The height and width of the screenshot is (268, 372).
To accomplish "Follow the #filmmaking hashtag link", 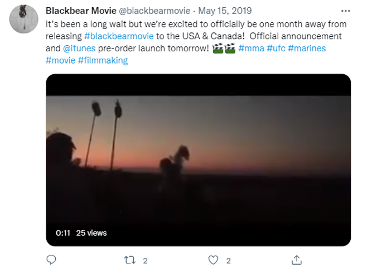I will tap(103, 60).
